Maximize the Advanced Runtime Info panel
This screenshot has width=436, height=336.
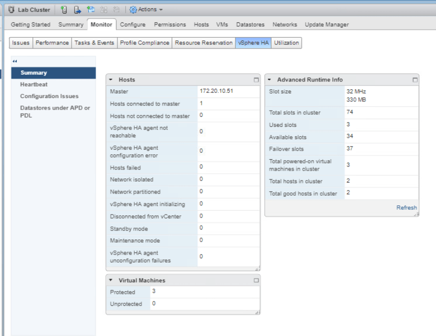(415, 80)
